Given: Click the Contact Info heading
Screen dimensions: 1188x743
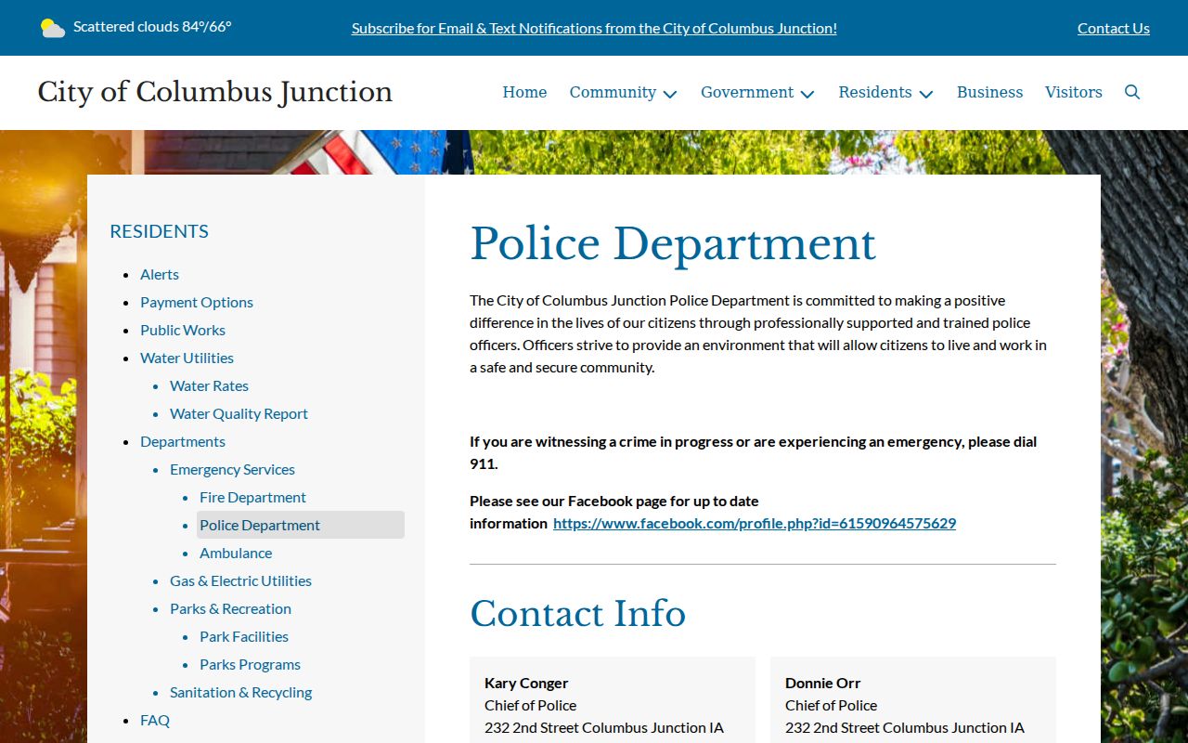Looking at the screenshot, I should coord(577,614).
